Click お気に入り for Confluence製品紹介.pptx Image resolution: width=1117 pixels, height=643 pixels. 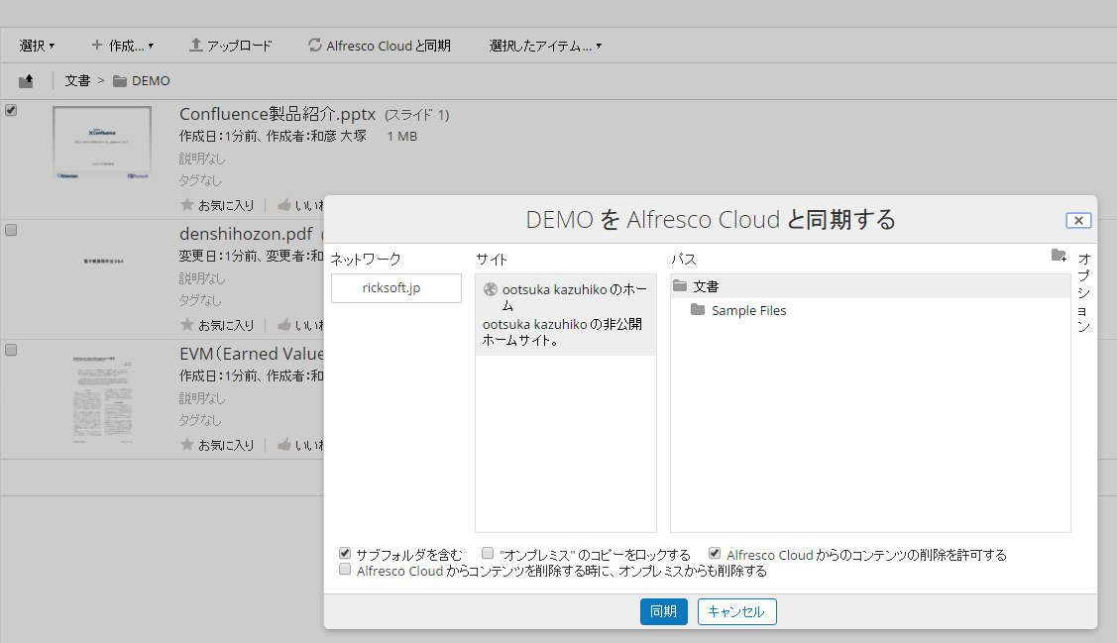pos(226,206)
